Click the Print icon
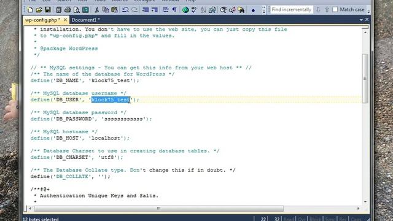 68,10
